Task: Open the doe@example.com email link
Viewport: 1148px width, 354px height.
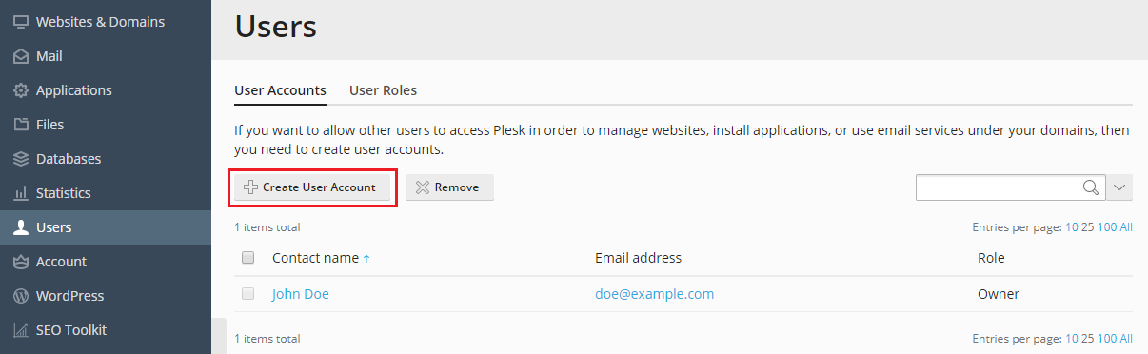Action: (x=654, y=294)
